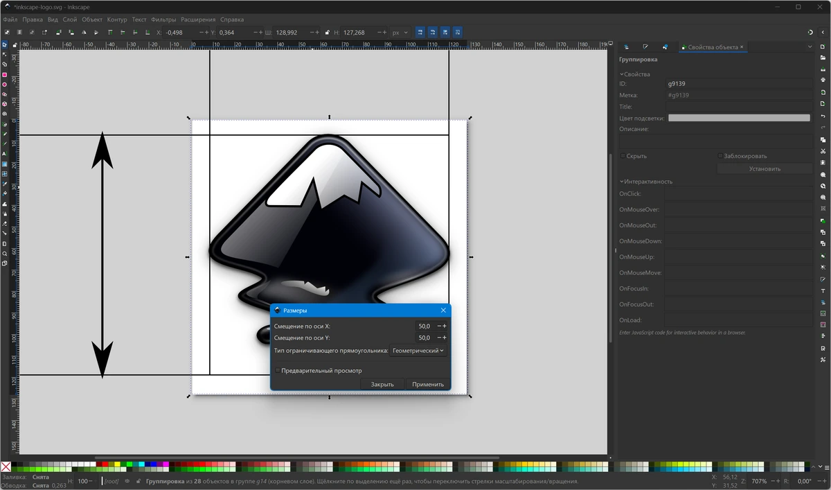Open the Правка menu
Screen dimensions: 831x490
[x=33, y=19]
